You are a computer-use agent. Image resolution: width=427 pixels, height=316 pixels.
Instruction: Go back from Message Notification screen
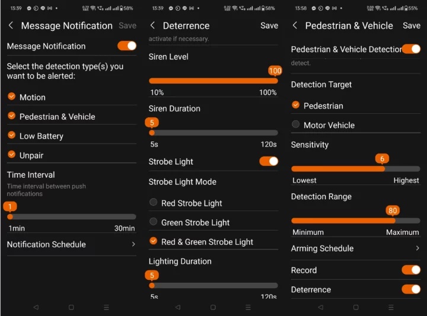pyautogui.click(x=11, y=25)
